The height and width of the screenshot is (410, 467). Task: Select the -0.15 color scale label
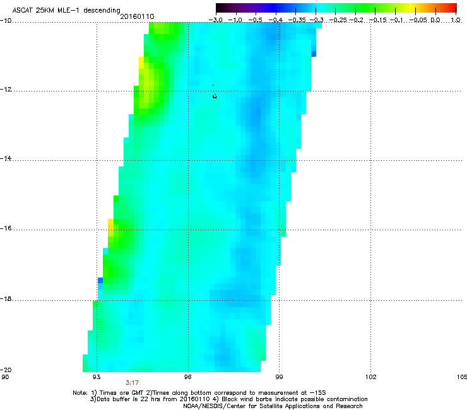(377, 20)
